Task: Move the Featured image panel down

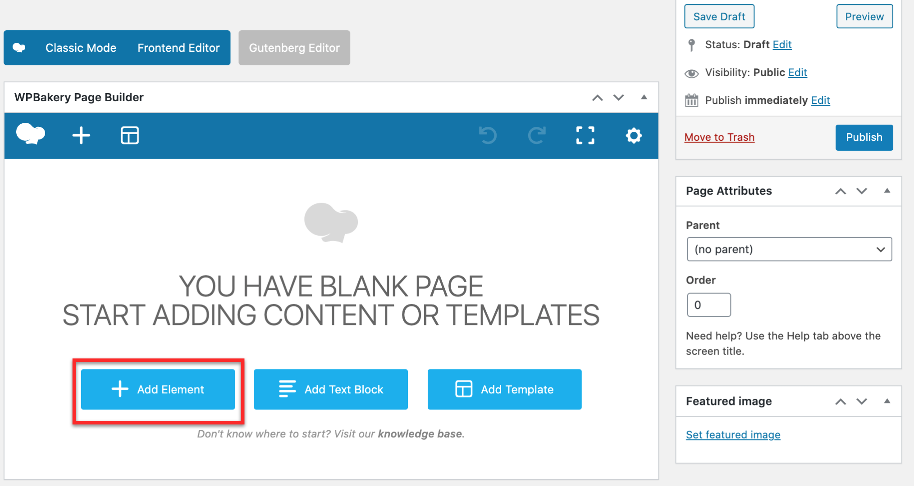Action: click(x=862, y=401)
